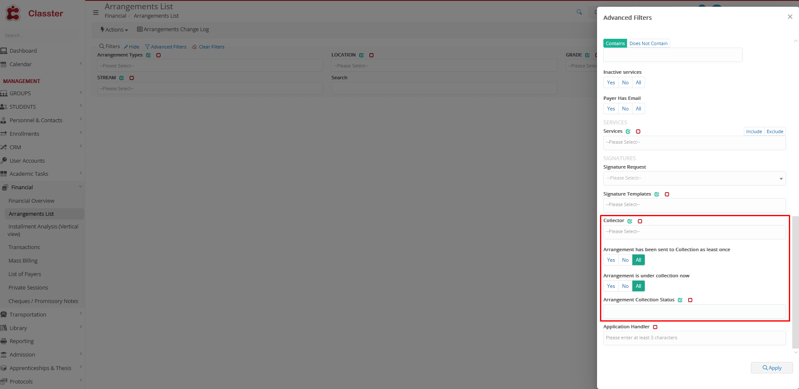Click select-all icon beside Arrangement Types
Image resolution: width=799 pixels, height=389 pixels.
(x=148, y=55)
